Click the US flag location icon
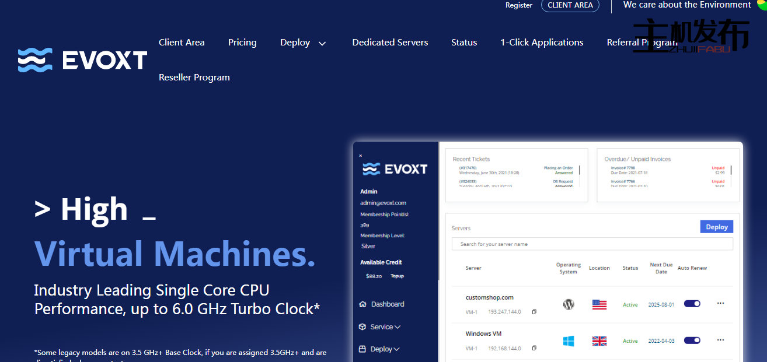 [x=599, y=304]
